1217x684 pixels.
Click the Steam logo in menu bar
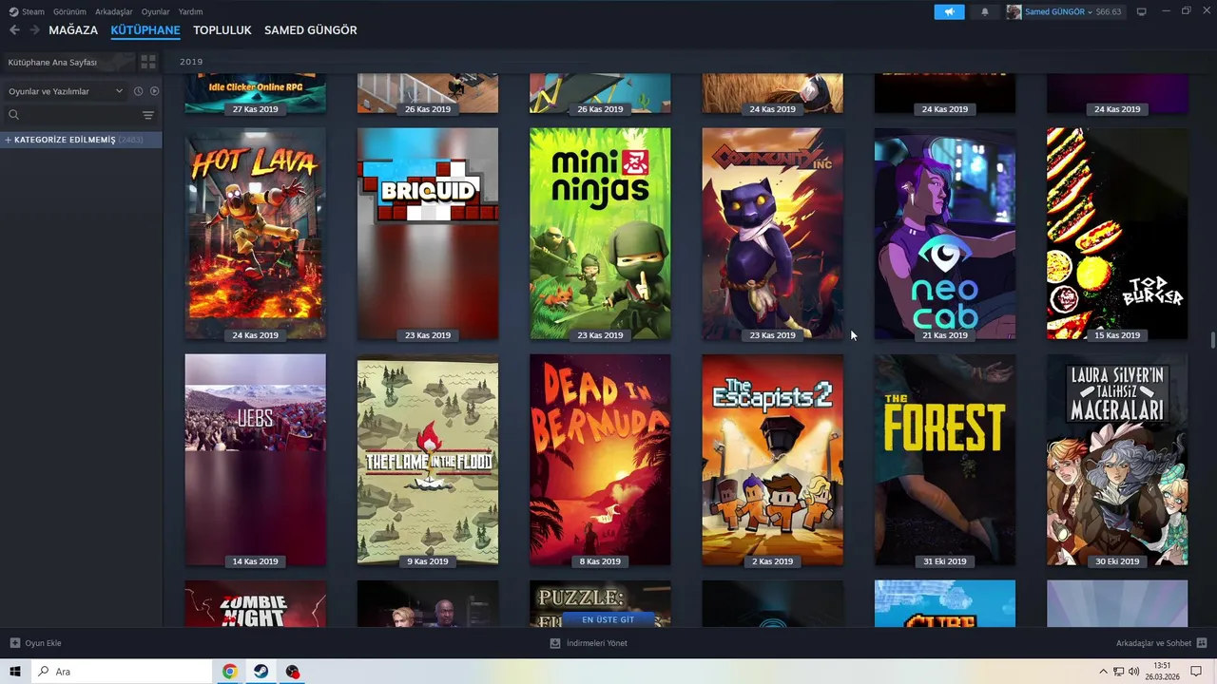pos(13,11)
